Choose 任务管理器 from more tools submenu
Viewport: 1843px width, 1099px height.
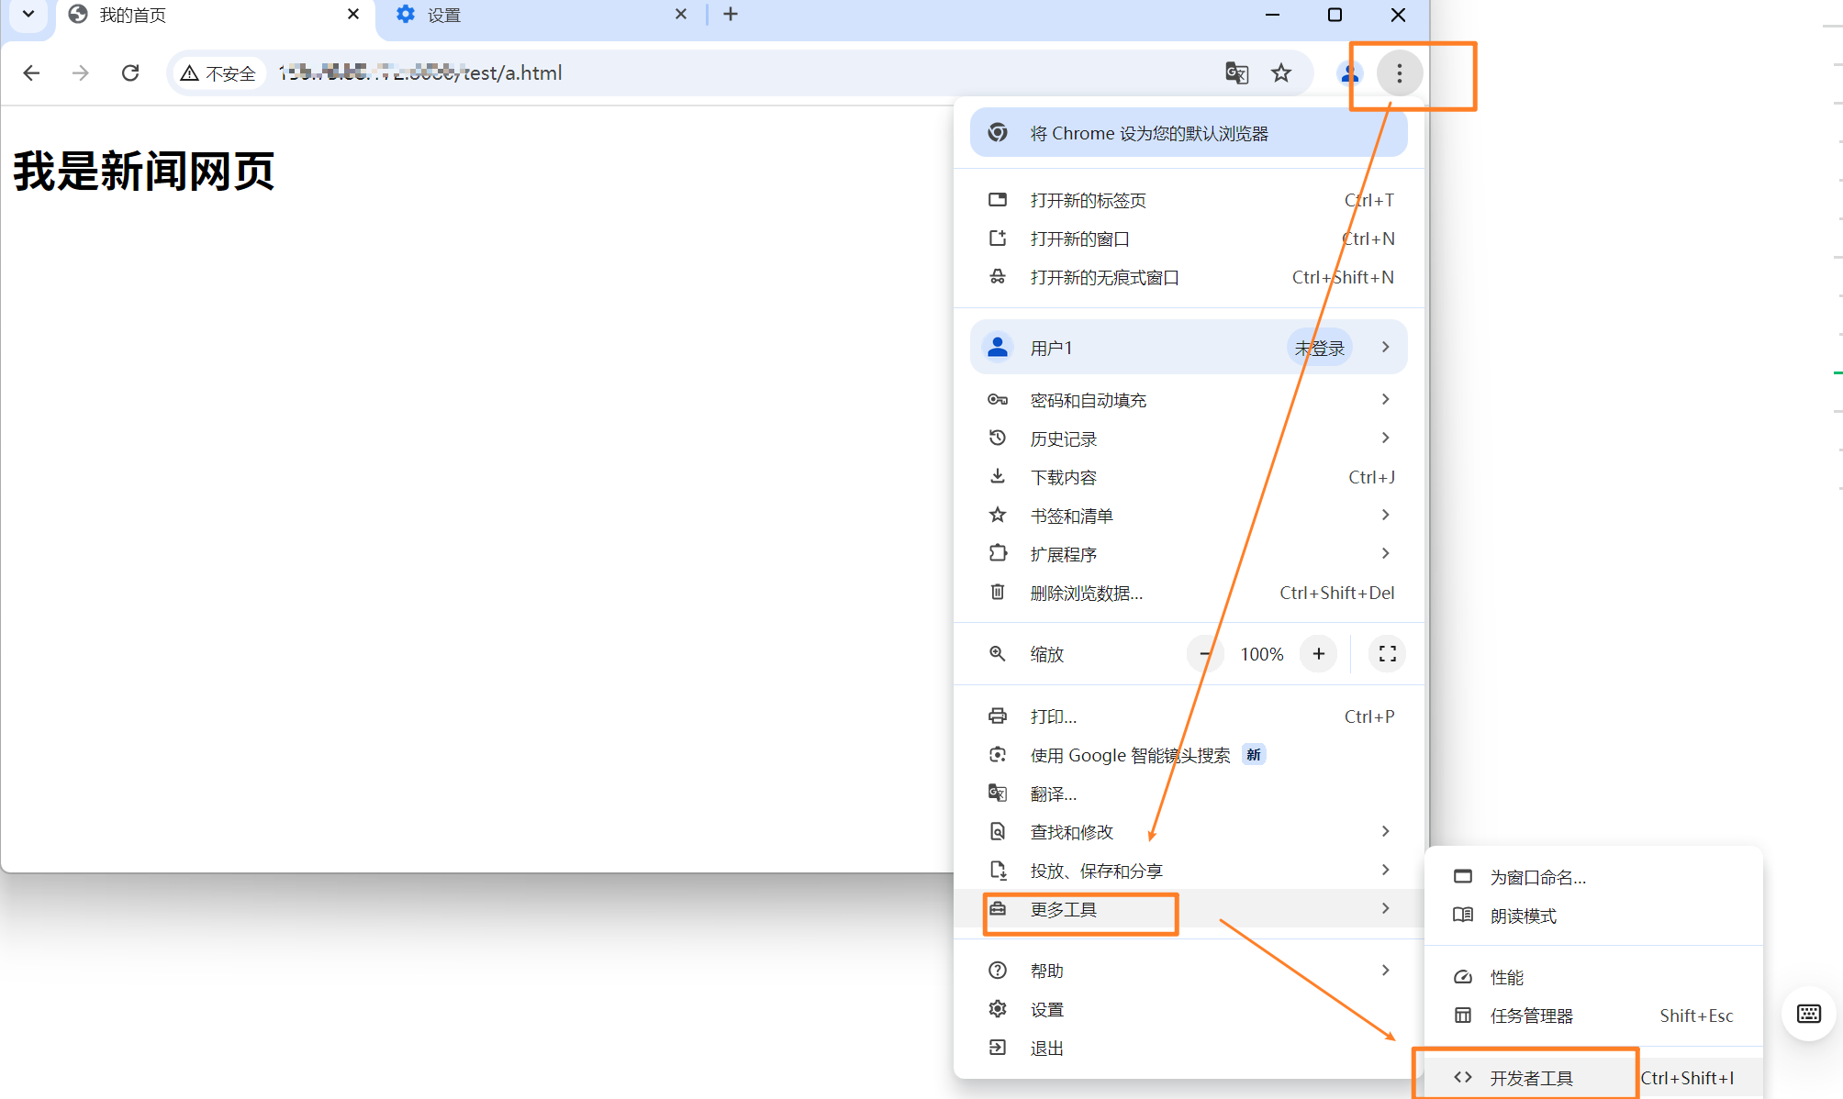click(1531, 1016)
